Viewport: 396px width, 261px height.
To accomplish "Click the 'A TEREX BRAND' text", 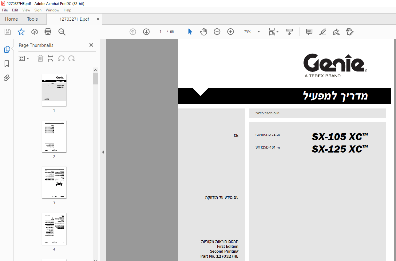I will click(323, 76).
